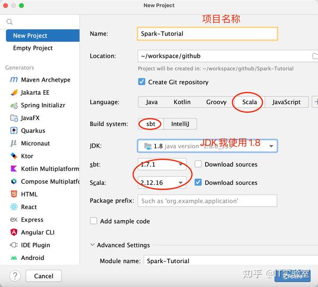Click the Micronaut icon
Viewport: 318px width, 287px height.
point(14,143)
